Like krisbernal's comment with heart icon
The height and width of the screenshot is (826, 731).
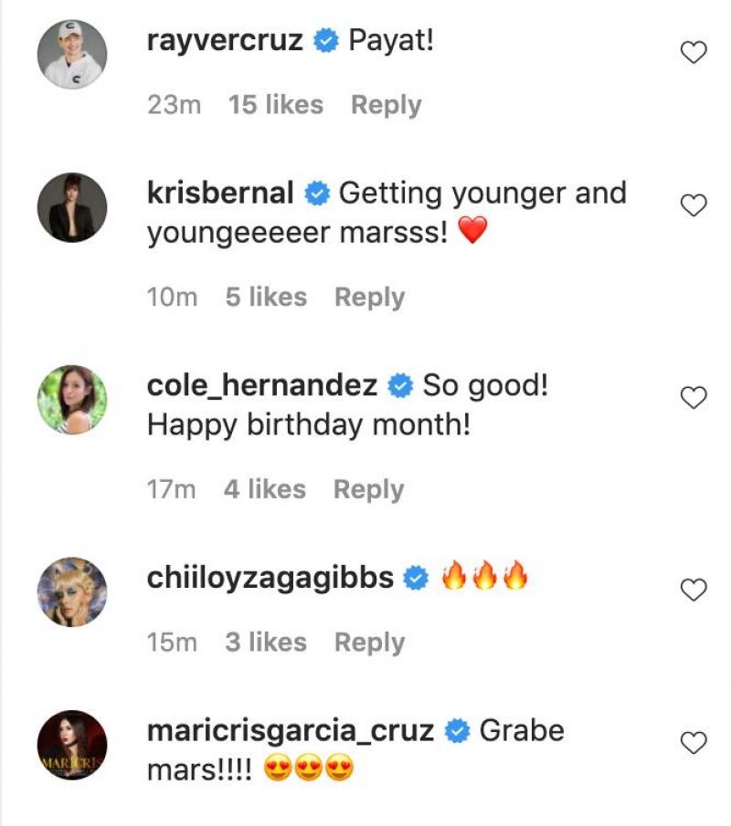[x=694, y=206]
